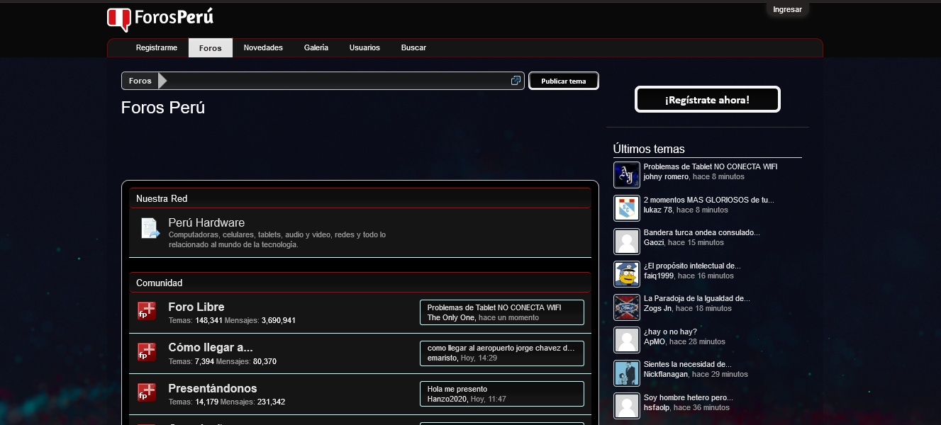Open topic La Paradoja de la Igualdad
The height and width of the screenshot is (425, 941).
697,298
